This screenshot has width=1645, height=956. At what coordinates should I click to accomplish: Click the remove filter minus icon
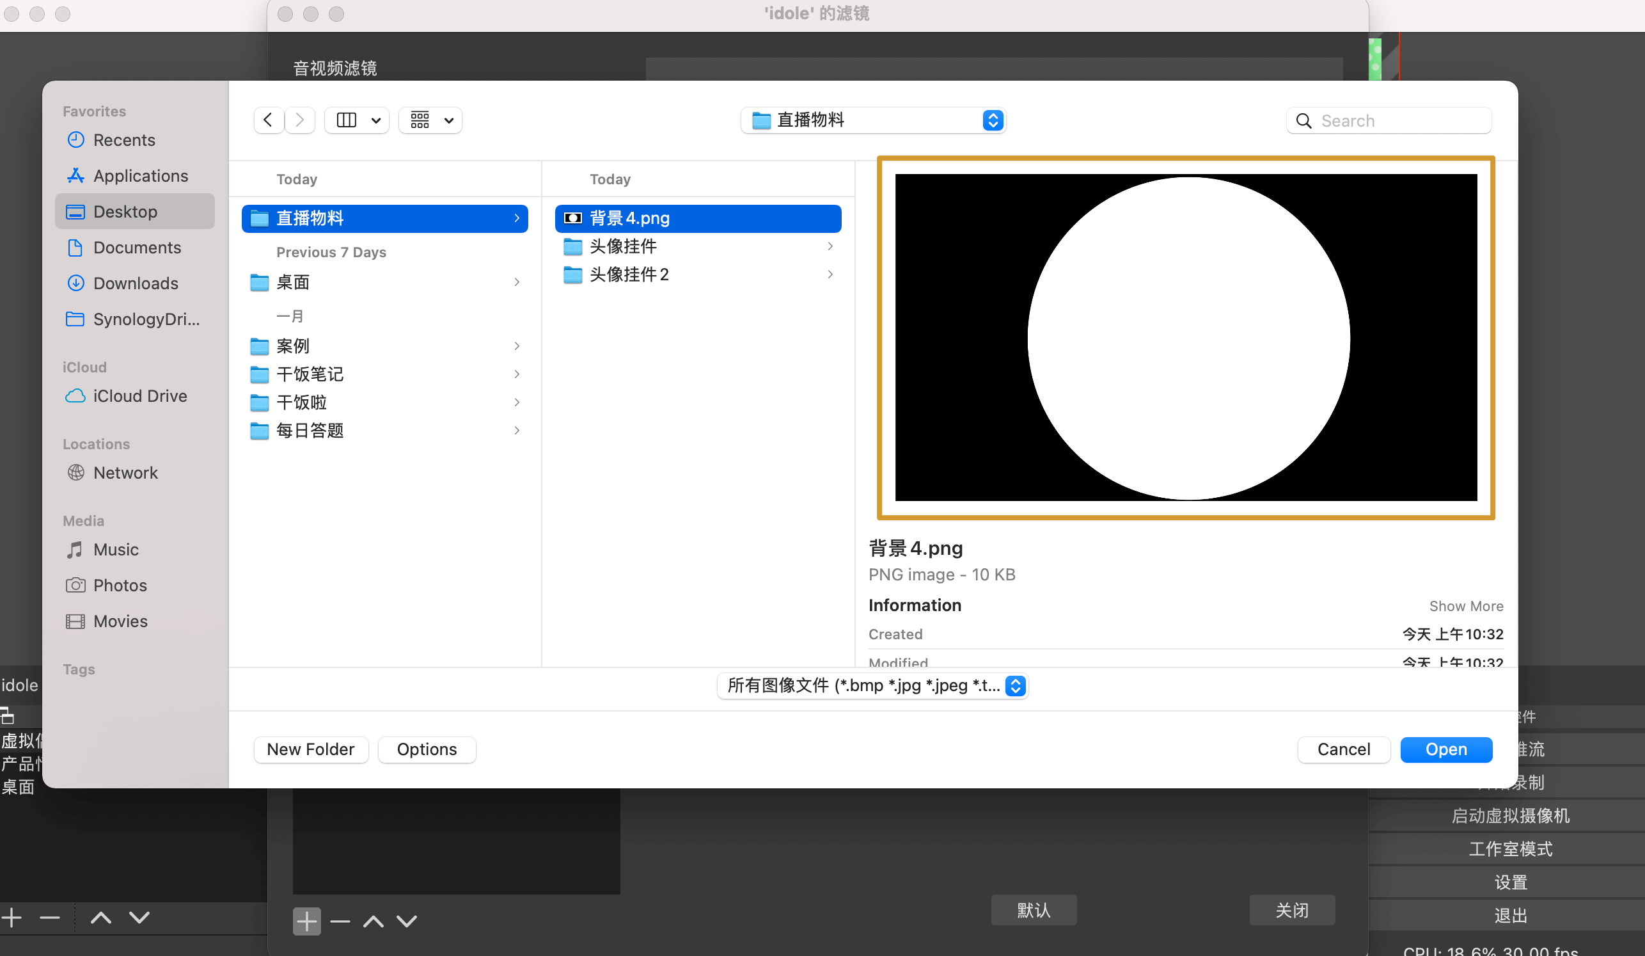(x=340, y=921)
